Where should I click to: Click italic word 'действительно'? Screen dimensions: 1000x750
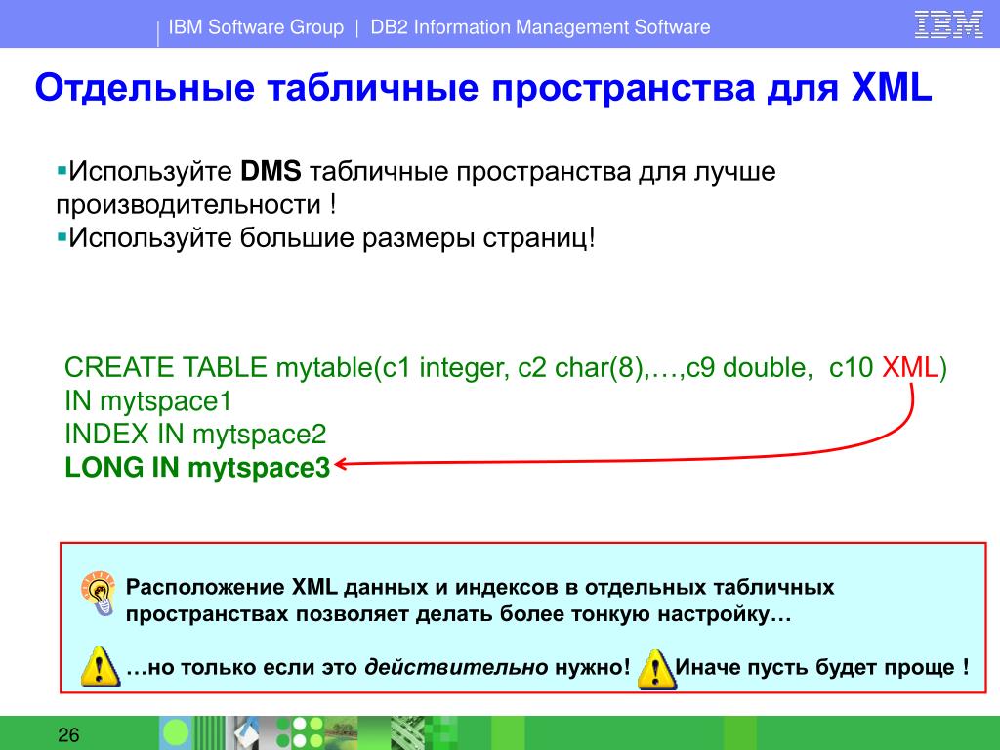pyautogui.click(x=456, y=667)
